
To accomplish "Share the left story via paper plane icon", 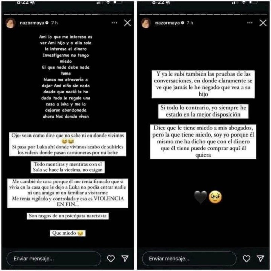I will pyautogui.click(x=125, y=258).
